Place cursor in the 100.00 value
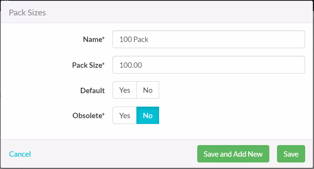Screen dimensions: 314x169 131,65
